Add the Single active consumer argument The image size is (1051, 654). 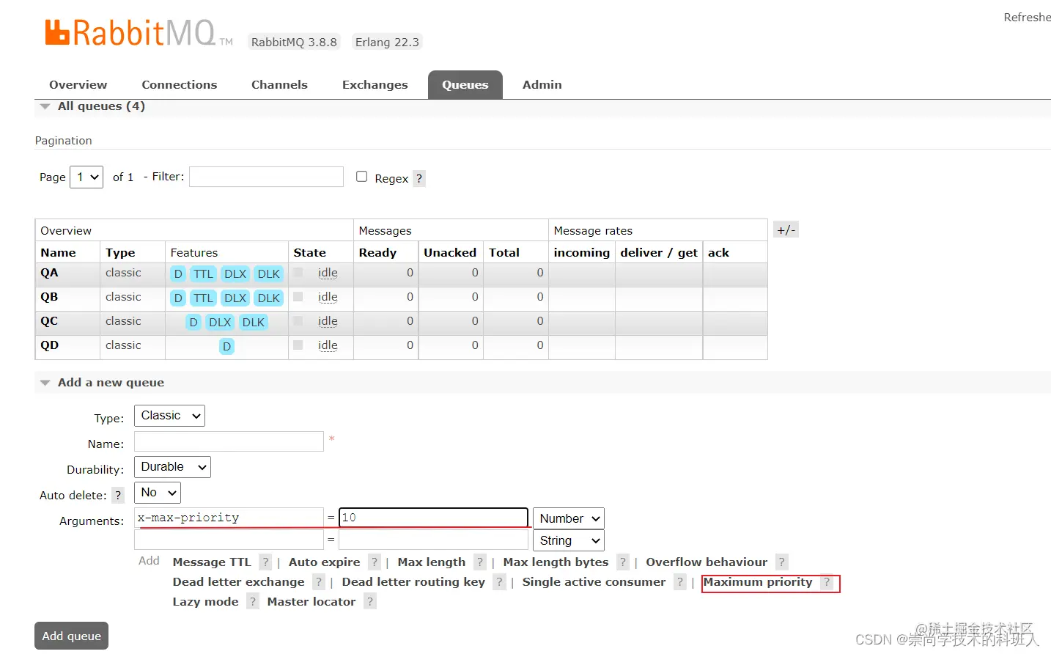coord(594,582)
